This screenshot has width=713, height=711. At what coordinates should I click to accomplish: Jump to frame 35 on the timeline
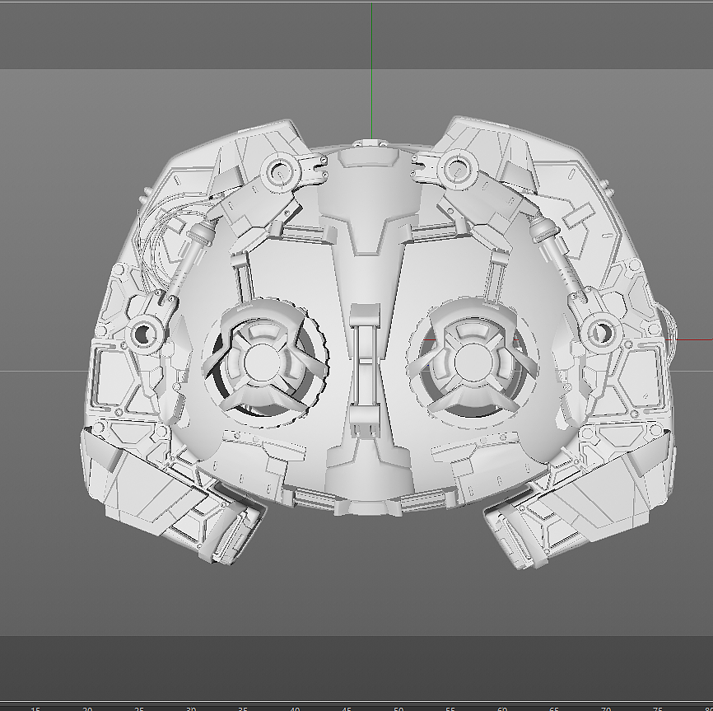[243, 709]
